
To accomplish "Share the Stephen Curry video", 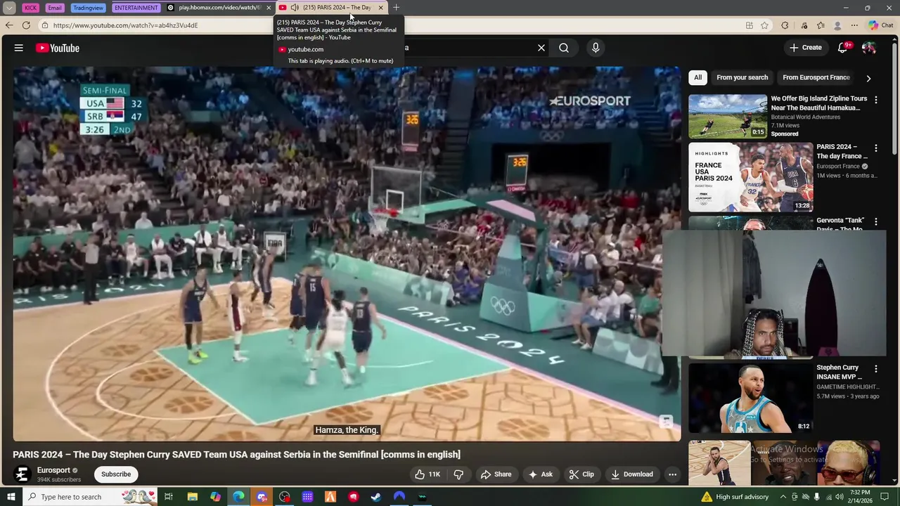I will click(496, 474).
